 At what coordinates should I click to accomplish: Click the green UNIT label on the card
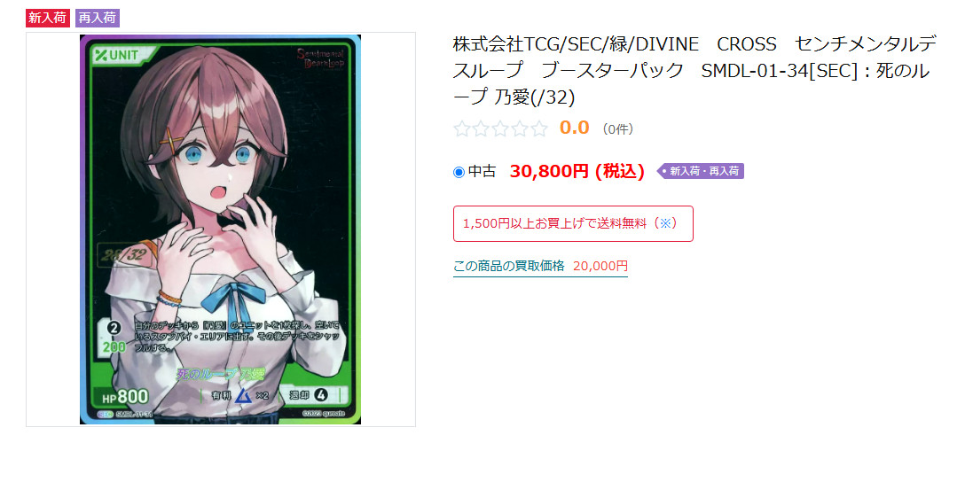pos(123,53)
